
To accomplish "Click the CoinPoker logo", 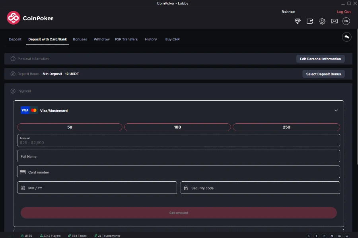I will (x=30, y=18).
